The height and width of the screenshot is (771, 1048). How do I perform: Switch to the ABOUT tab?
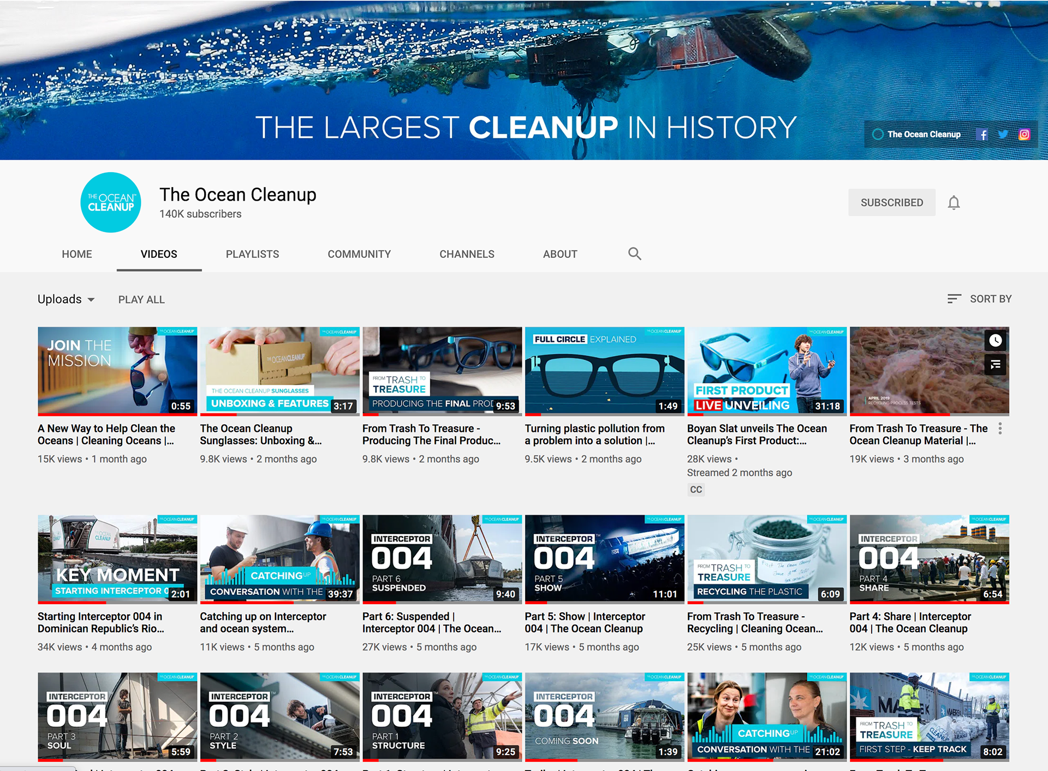point(560,254)
